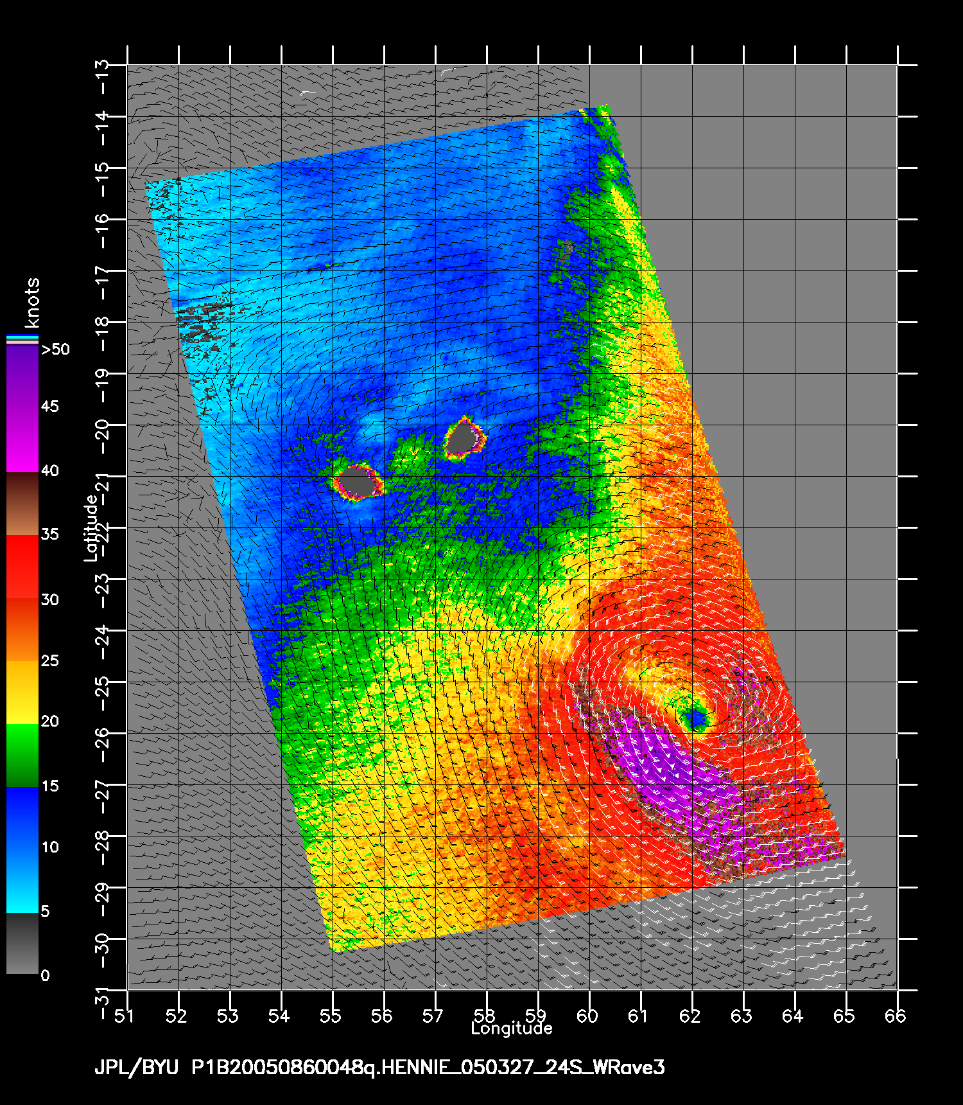Click the ">50" label on the color scale
This screenshot has width=963, height=1105.
[x=55, y=349]
